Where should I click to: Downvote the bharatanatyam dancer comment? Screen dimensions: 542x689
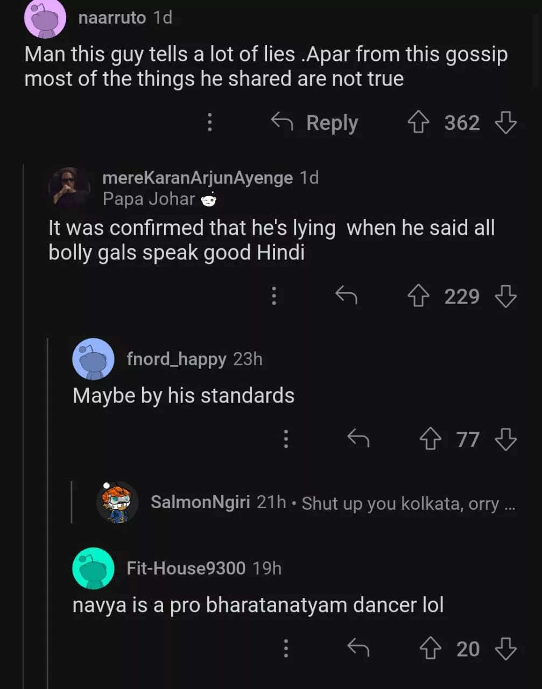tap(505, 649)
